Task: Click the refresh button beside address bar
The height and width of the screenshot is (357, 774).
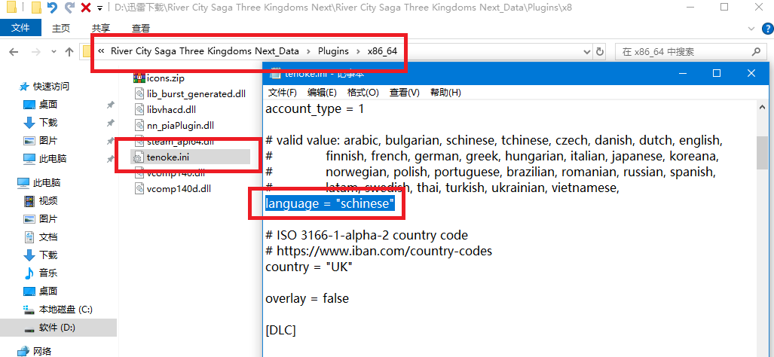Action: pyautogui.click(x=600, y=52)
